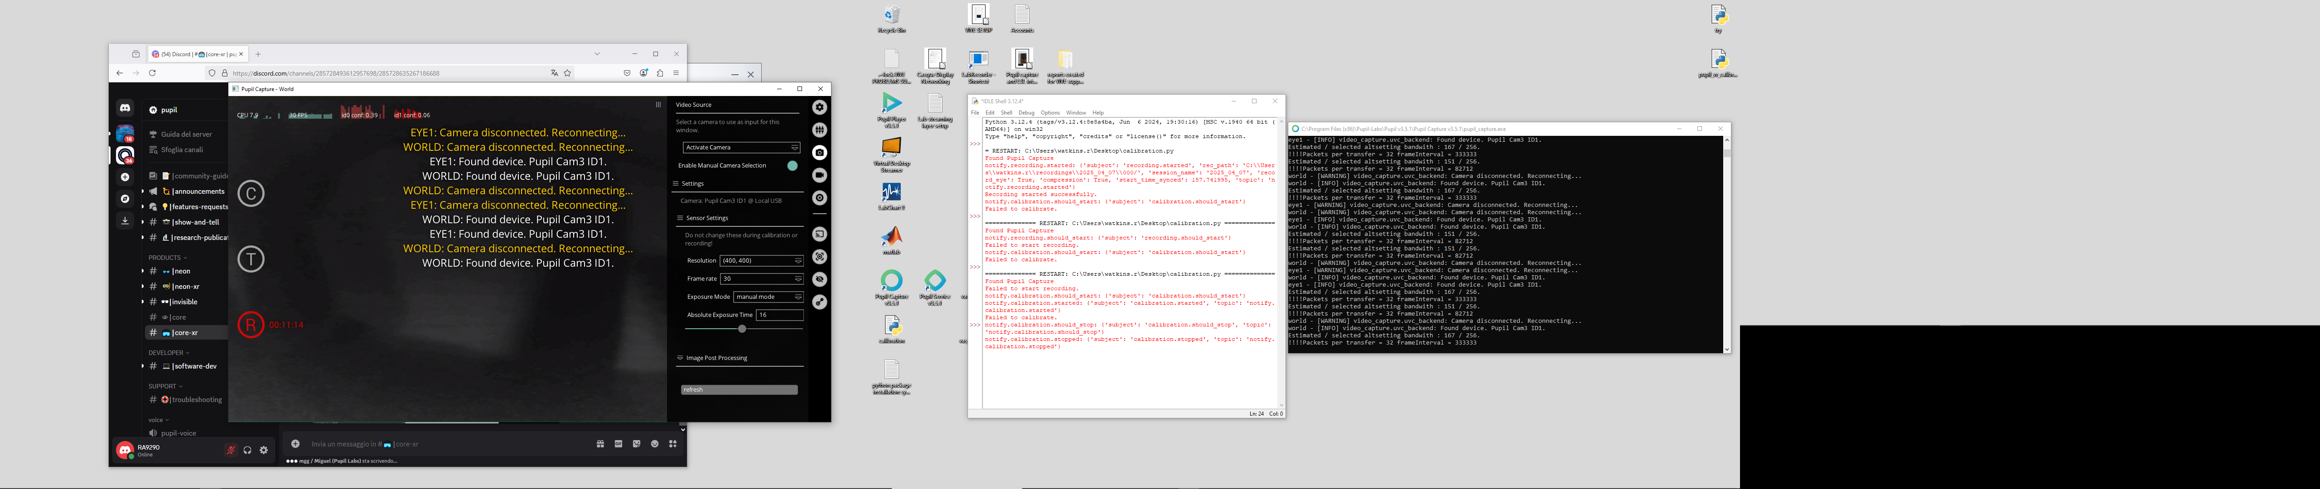Start calibration with the C button
The height and width of the screenshot is (489, 2320).
tap(251, 194)
